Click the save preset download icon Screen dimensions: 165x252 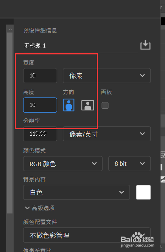pyautogui.click(x=145, y=45)
